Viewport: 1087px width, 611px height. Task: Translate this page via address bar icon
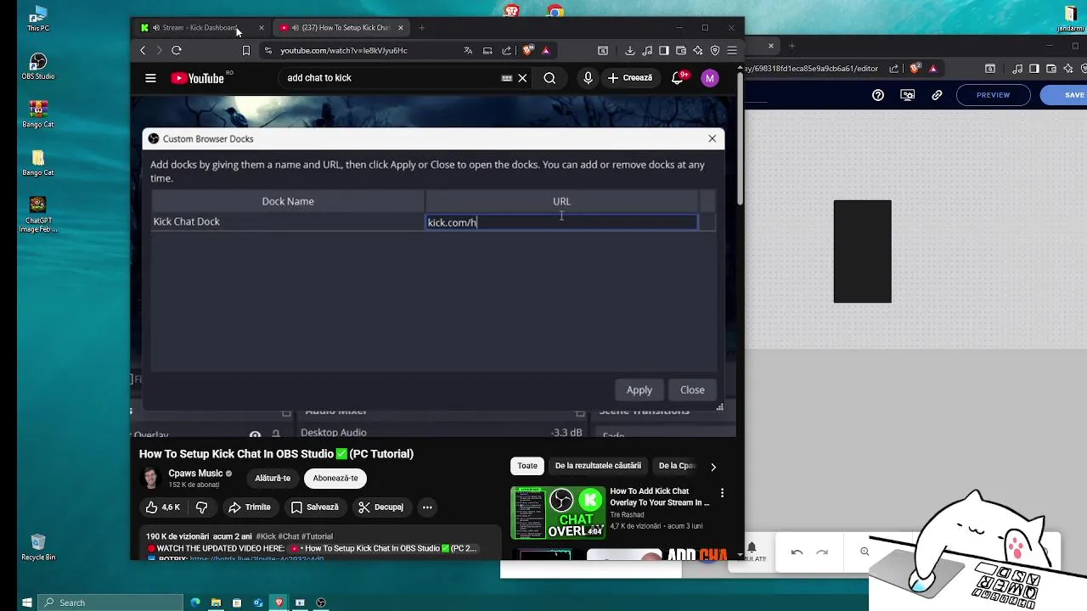coord(468,50)
